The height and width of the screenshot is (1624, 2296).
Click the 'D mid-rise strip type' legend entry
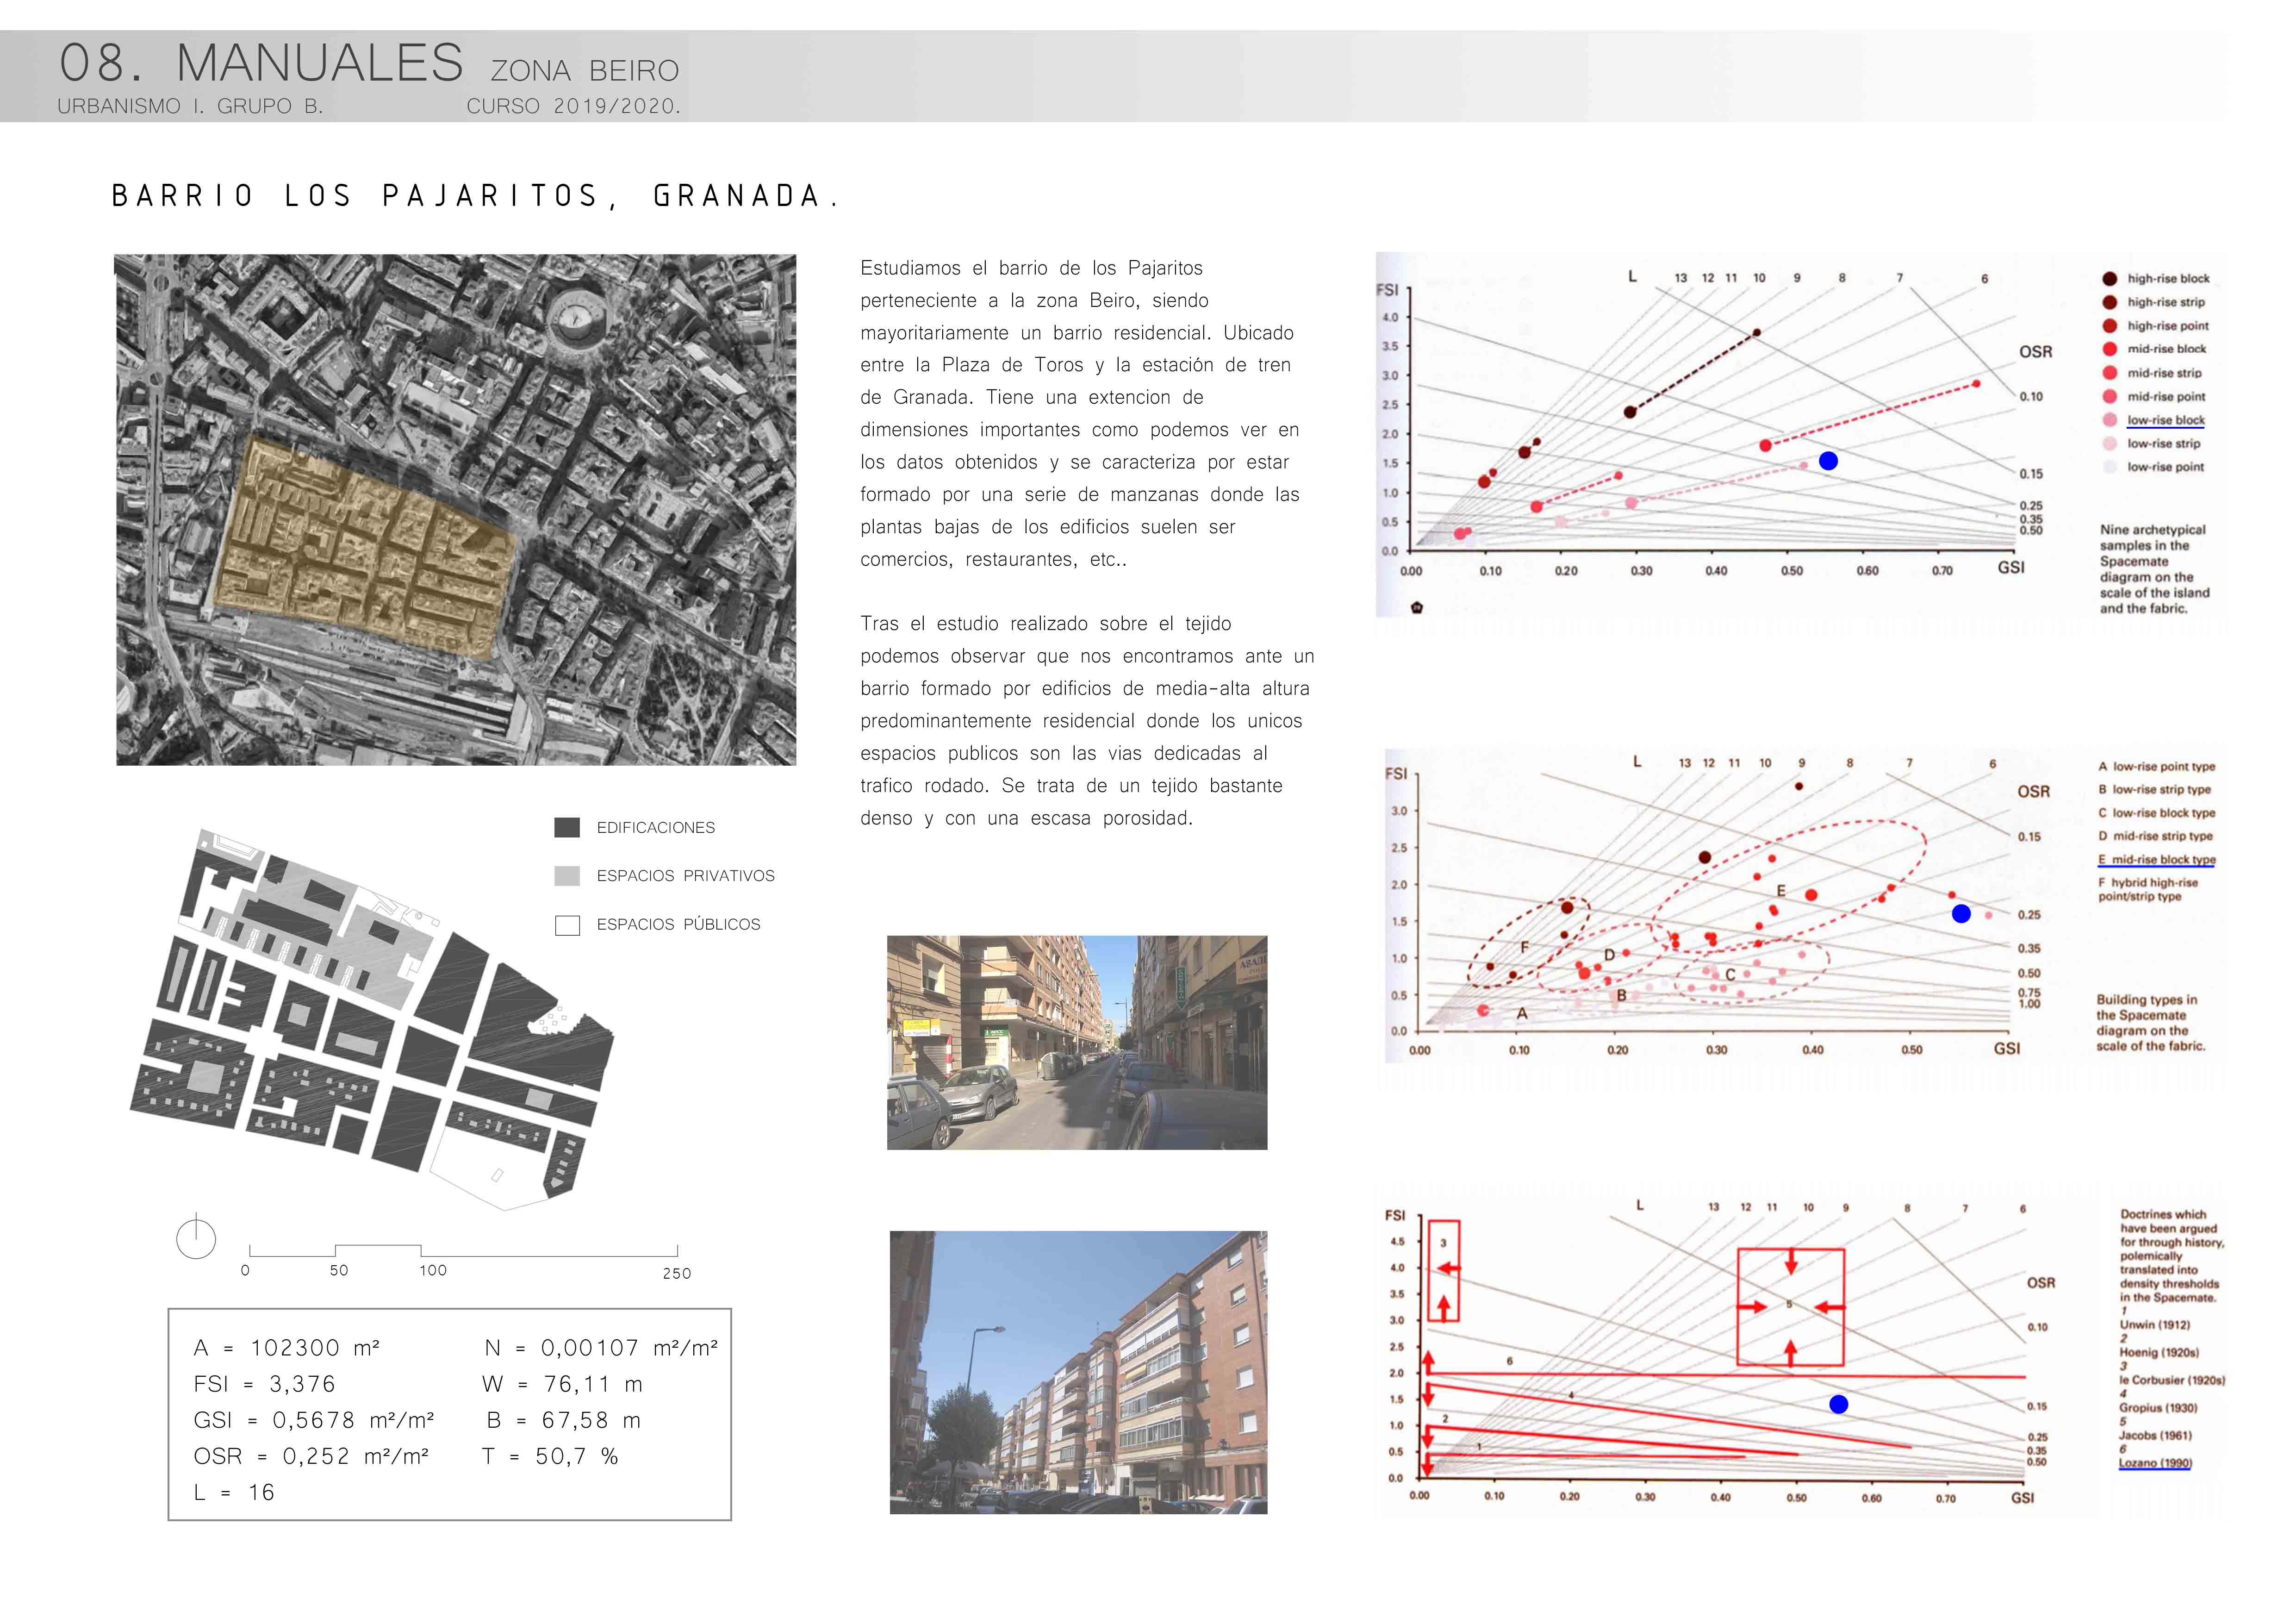[2156, 836]
